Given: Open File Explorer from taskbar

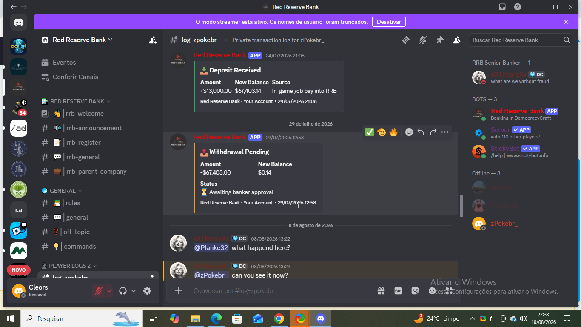Looking at the screenshot, I should pos(196,318).
